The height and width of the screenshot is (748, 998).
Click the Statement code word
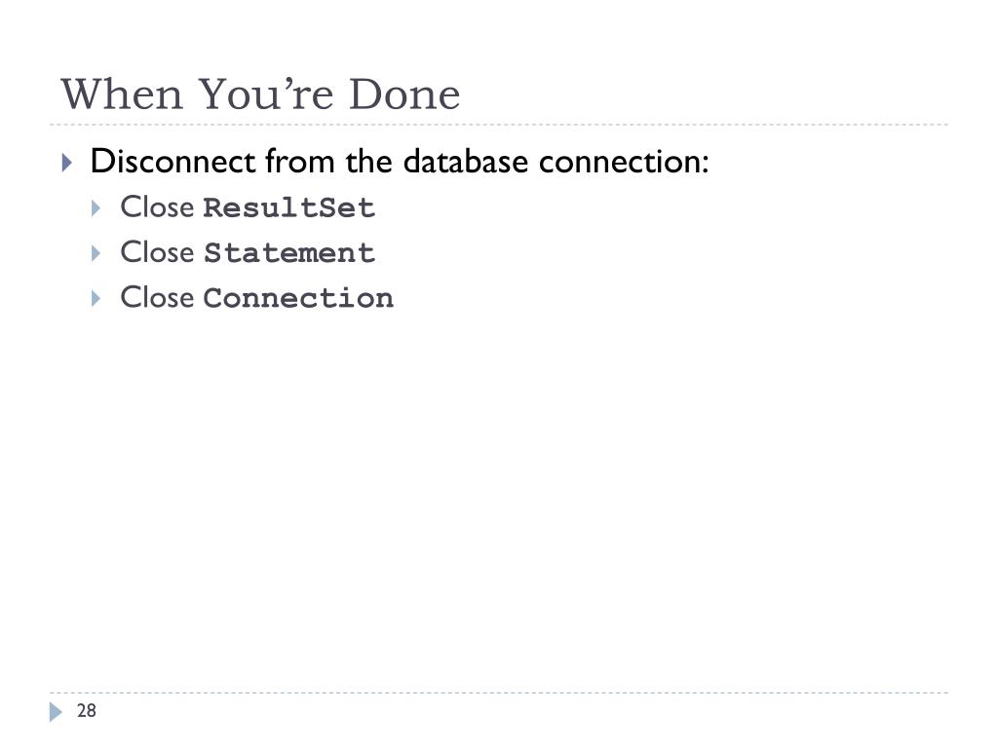pyautogui.click(x=288, y=253)
